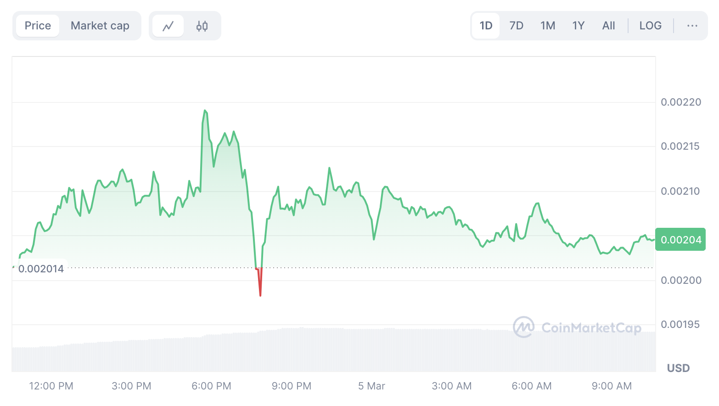Click the highest peak of the price line
The image size is (719, 406).
tap(205, 111)
